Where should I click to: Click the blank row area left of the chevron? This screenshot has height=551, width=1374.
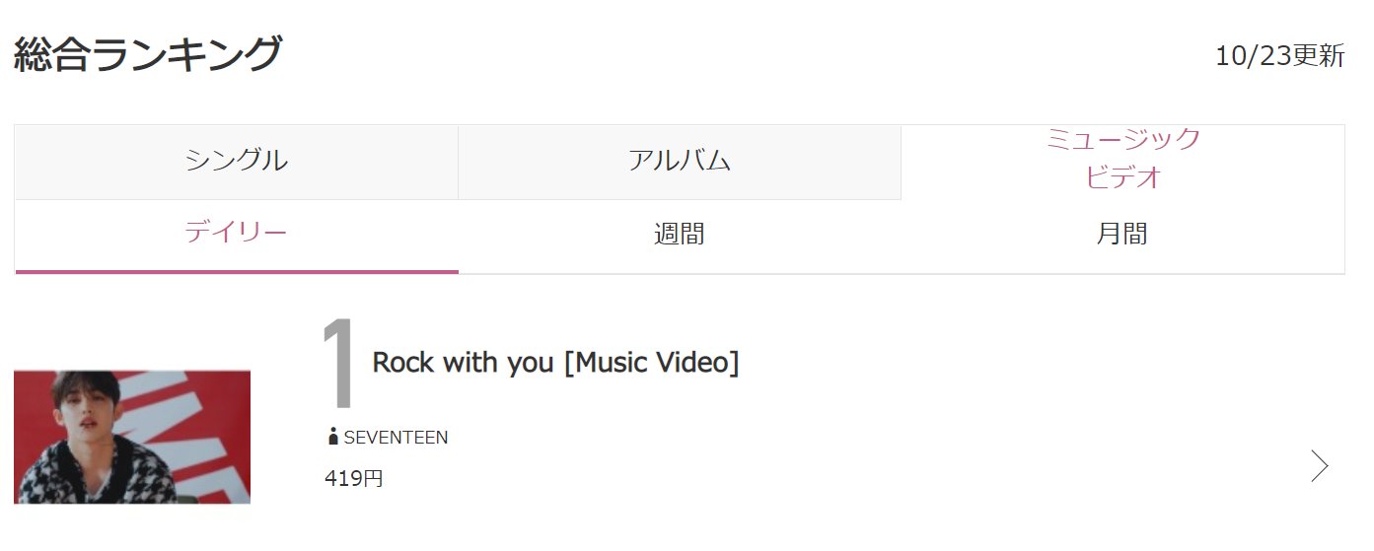point(888,465)
